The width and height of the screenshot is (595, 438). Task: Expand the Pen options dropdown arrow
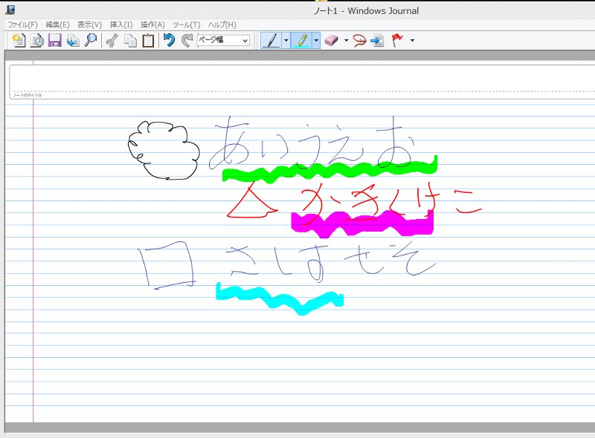pos(286,41)
